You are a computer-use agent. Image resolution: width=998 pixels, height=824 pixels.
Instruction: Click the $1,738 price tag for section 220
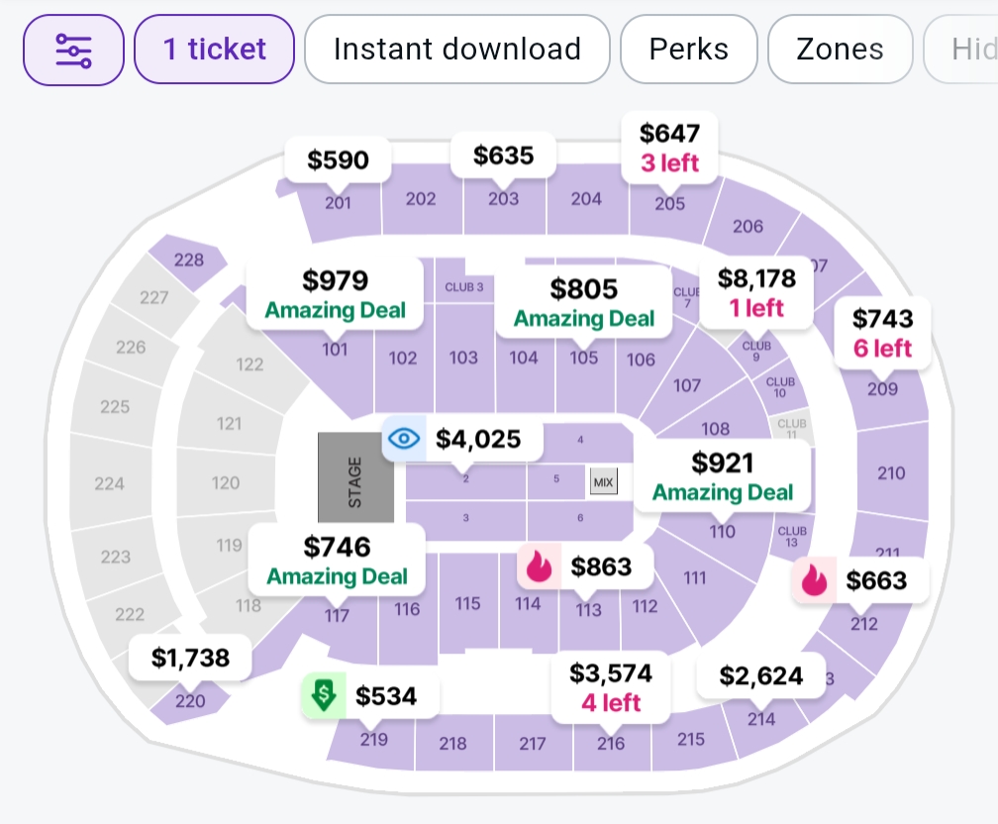[190, 657]
